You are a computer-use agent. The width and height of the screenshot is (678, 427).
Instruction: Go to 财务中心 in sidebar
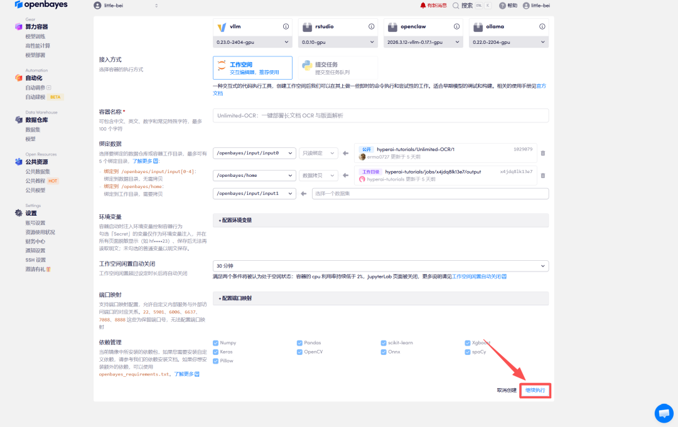click(x=35, y=241)
